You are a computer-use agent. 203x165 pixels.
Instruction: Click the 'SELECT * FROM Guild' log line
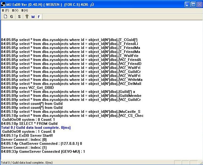(29, 123)
